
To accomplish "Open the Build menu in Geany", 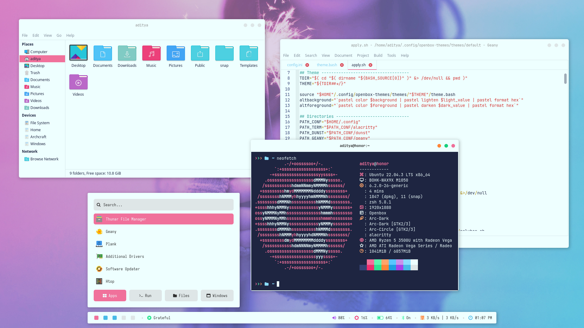I will [x=378, y=56].
